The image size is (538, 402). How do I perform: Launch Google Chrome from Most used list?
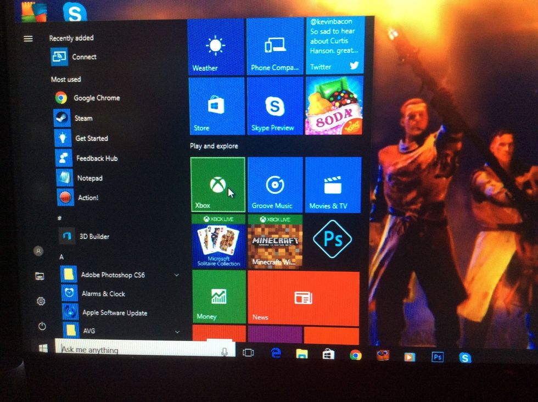pyautogui.click(x=87, y=98)
